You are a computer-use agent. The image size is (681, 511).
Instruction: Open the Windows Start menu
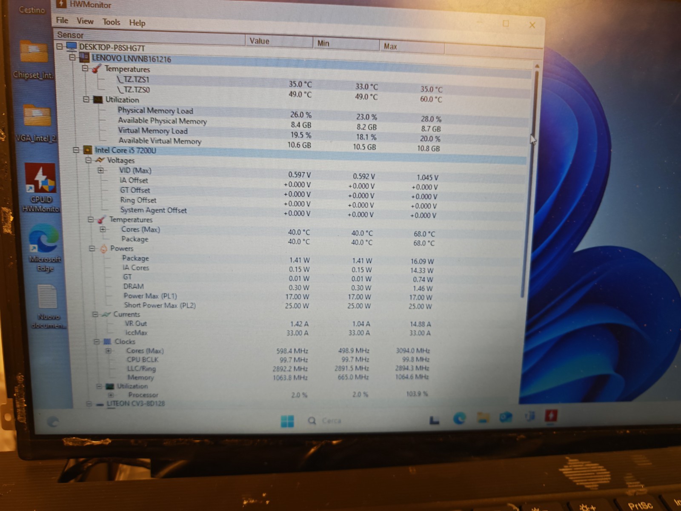coord(287,421)
